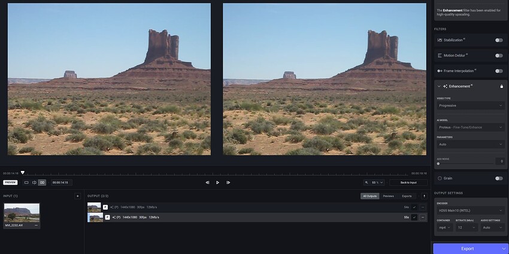Click the zoom magnifier icon
Viewport: 509px width, 254px height.
366,182
